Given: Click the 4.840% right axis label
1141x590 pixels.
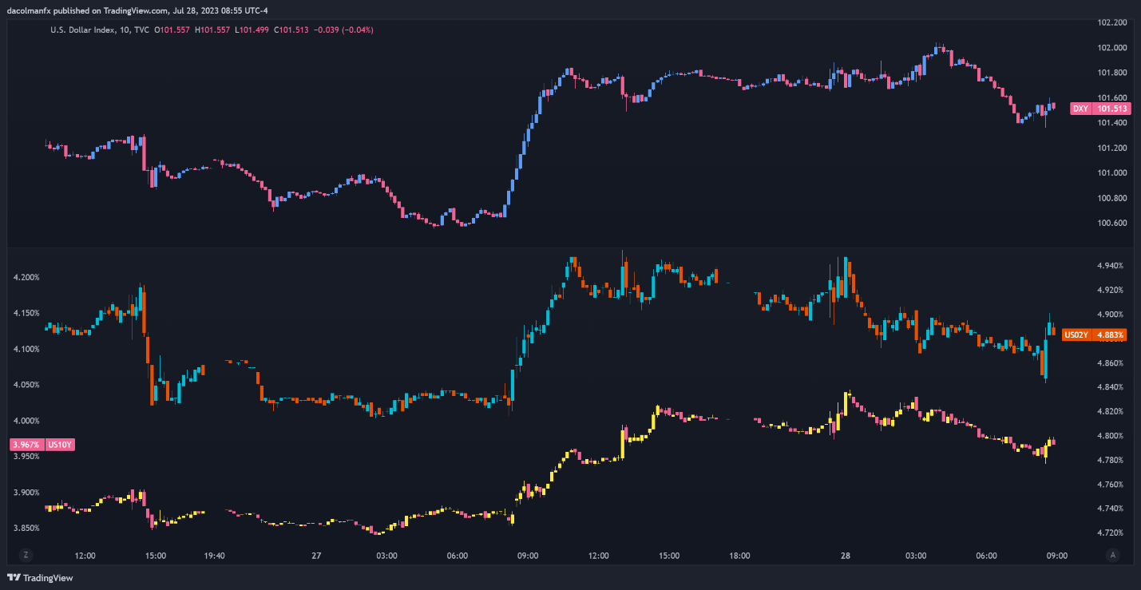Looking at the screenshot, I should pos(1111,387).
